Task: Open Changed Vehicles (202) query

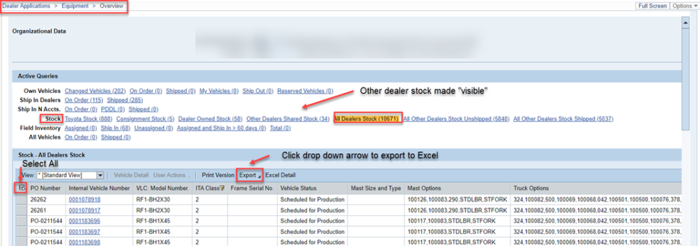Action: coord(95,91)
